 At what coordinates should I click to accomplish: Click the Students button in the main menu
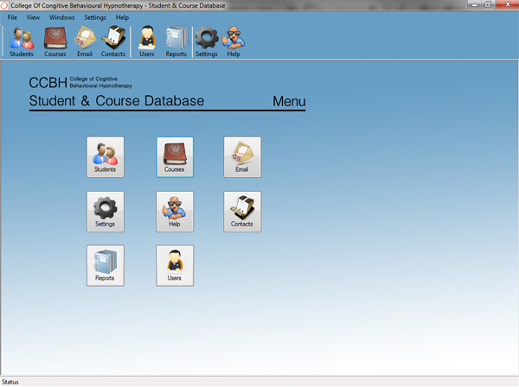pyautogui.click(x=106, y=157)
